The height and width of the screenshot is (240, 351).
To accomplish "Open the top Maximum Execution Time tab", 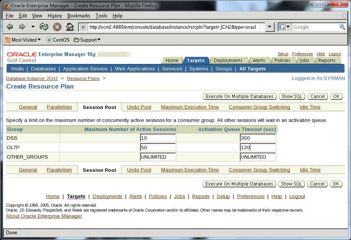I will coord(190,107).
